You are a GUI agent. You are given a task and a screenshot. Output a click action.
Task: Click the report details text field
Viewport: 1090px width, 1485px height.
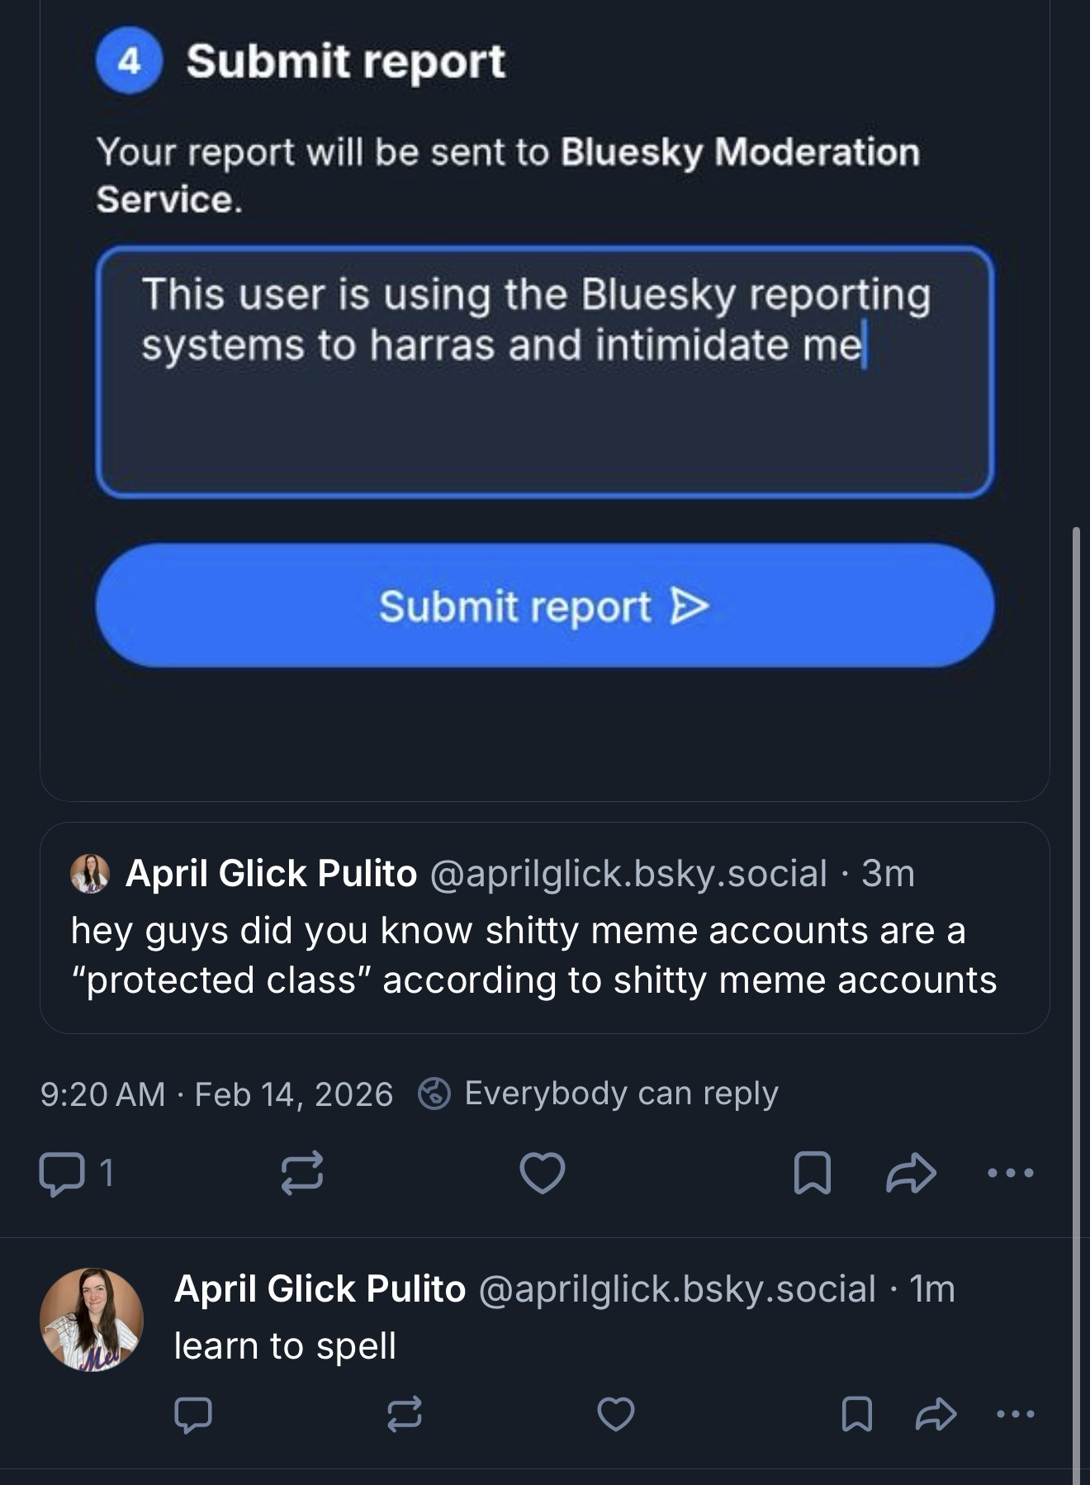(x=544, y=372)
